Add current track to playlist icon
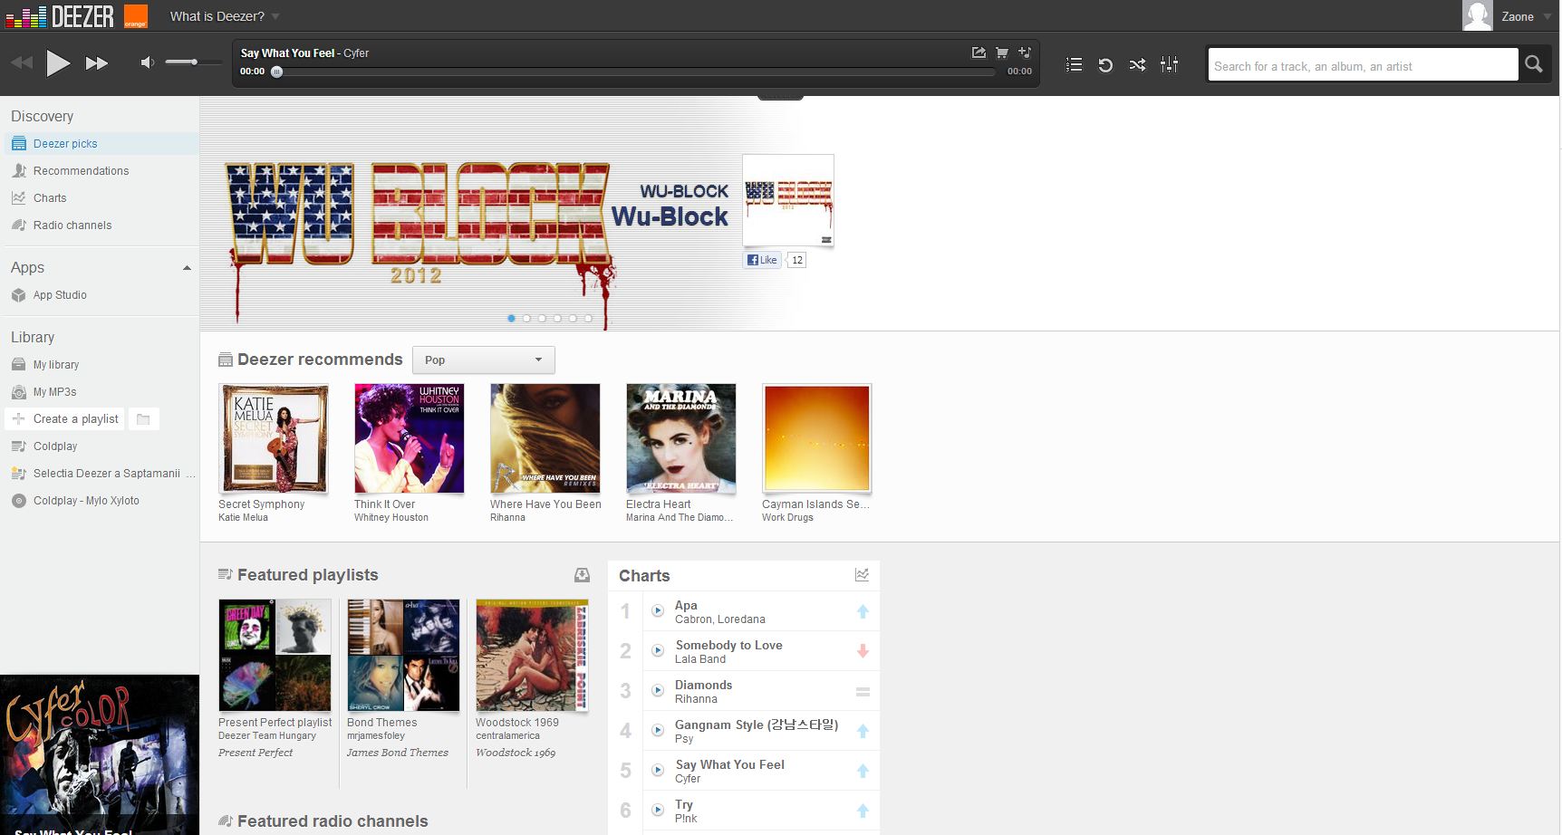Screen dimensions: 1562x835 (x=1025, y=53)
